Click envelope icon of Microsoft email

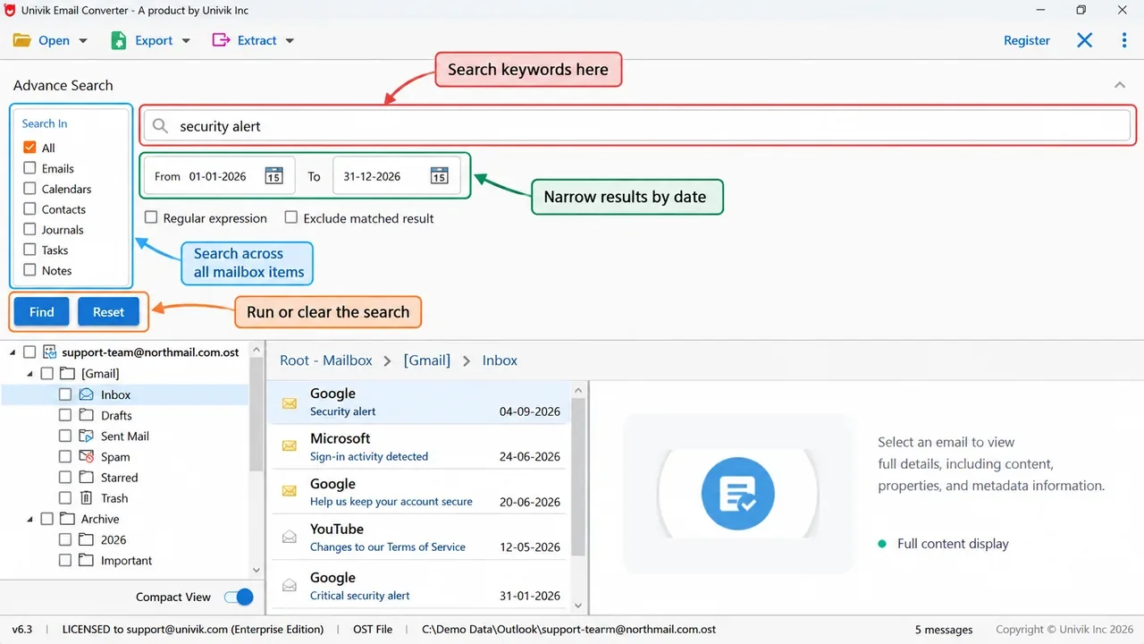290,445
